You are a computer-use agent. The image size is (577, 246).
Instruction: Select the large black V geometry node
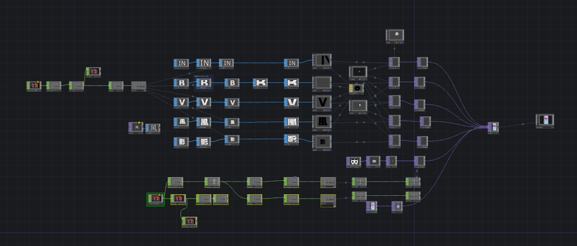[x=322, y=102]
